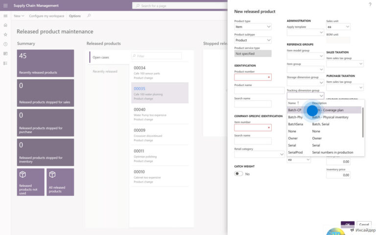This screenshot has width=376, height=235.
Task: Click the action bar search magnifier icon
Action: pyautogui.click(x=89, y=16)
